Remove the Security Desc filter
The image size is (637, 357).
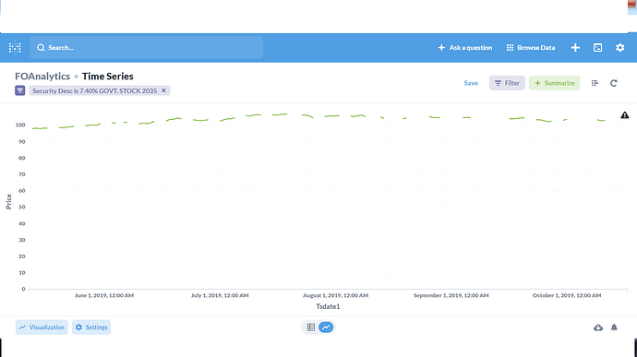[x=163, y=90]
